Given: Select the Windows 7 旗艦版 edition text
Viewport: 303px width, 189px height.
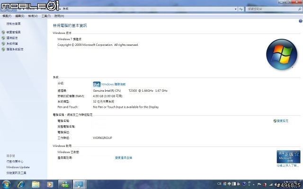Looking at the screenshot, I should 70,39.
